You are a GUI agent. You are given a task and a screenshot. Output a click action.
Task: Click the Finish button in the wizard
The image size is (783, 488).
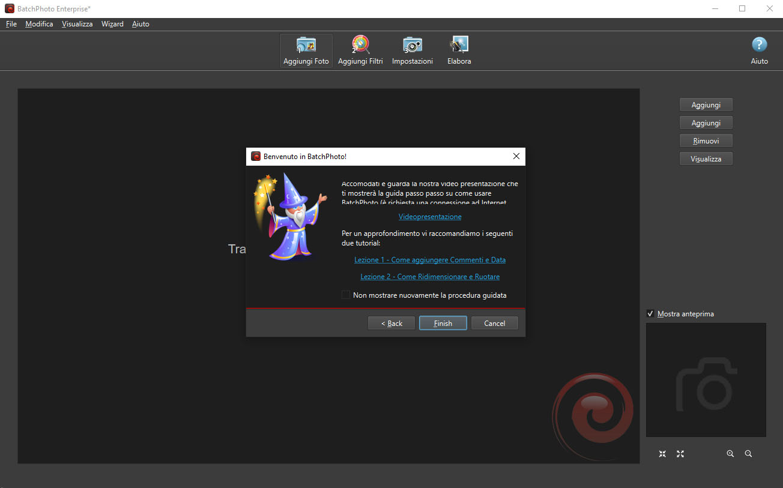(443, 323)
